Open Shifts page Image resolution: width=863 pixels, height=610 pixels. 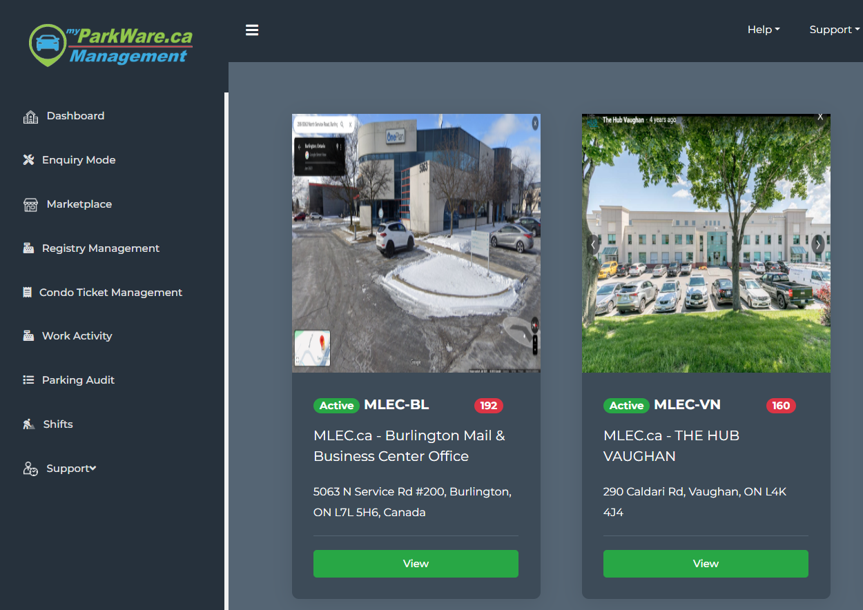pos(58,424)
